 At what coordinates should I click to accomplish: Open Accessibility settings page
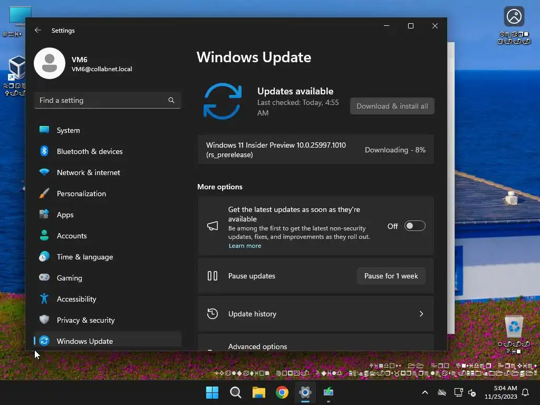(108, 299)
